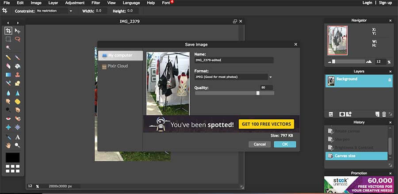The width and height of the screenshot is (398, 194).
Task: Select the Move tool
Action: click(18, 30)
